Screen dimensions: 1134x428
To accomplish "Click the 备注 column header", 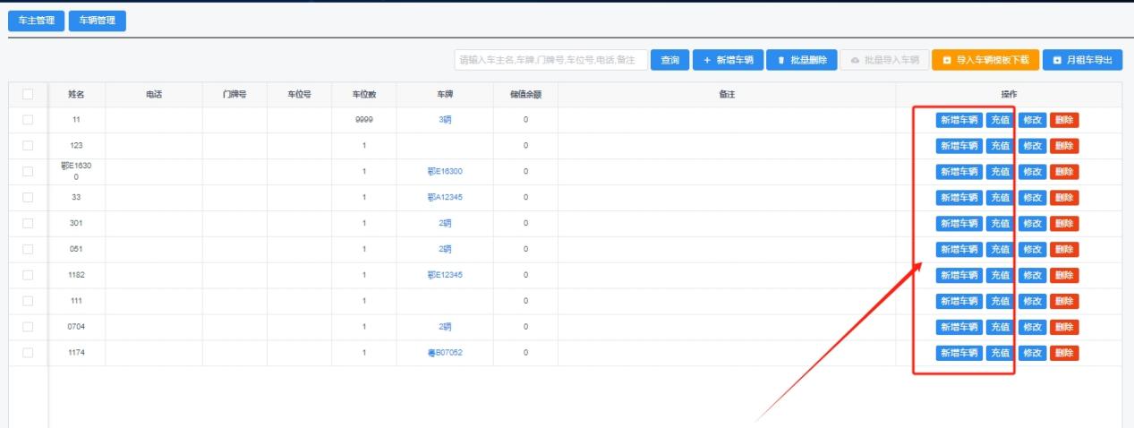I will (x=727, y=94).
